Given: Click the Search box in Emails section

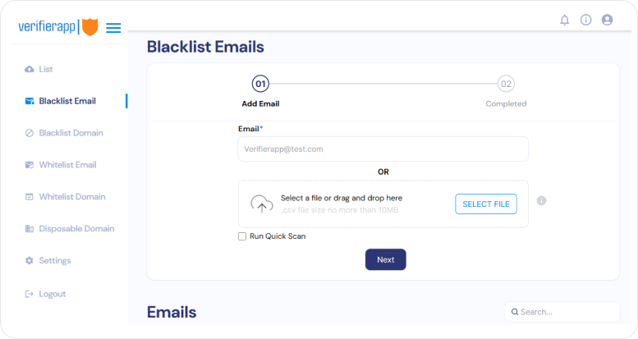Looking at the screenshot, I should (x=562, y=312).
